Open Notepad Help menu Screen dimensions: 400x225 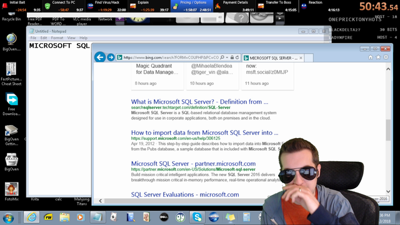click(83, 37)
